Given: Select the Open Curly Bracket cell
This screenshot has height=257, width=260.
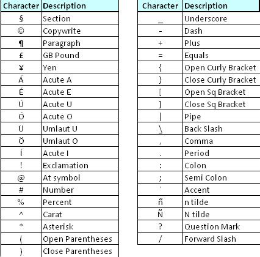Looking at the screenshot, I should 222,67.
